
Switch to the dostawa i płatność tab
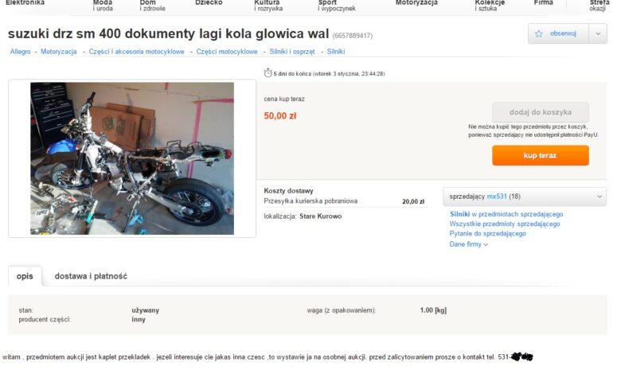(x=91, y=276)
